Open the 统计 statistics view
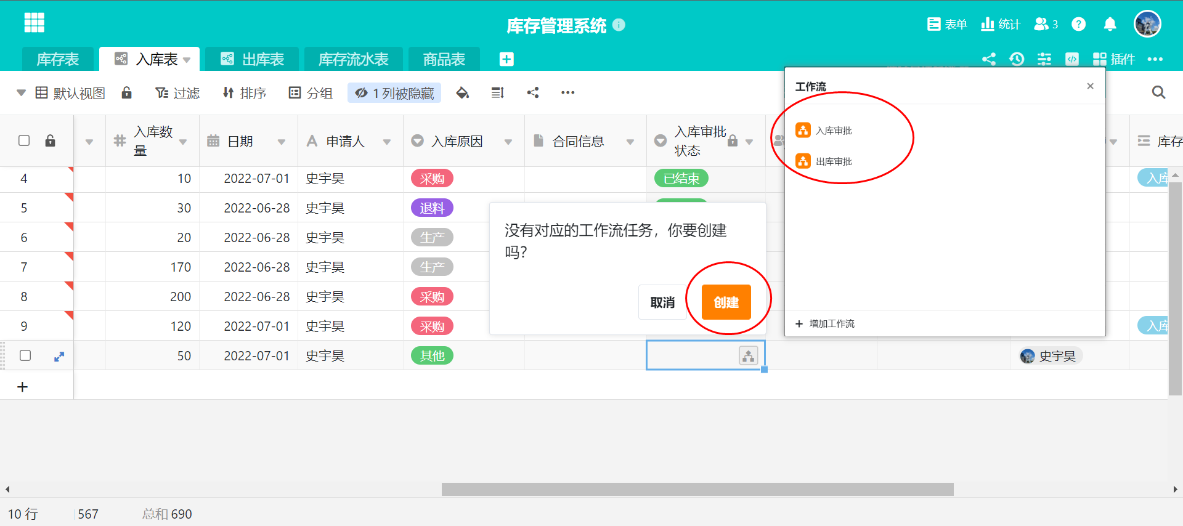This screenshot has width=1183, height=526. click(x=1001, y=24)
